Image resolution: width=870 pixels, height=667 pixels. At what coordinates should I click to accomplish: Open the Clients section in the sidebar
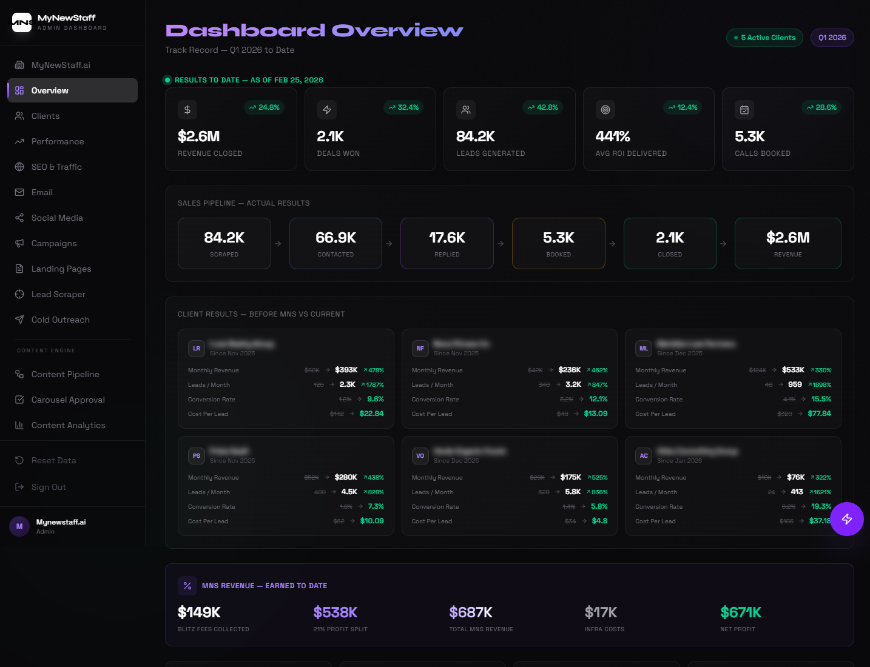click(x=46, y=116)
